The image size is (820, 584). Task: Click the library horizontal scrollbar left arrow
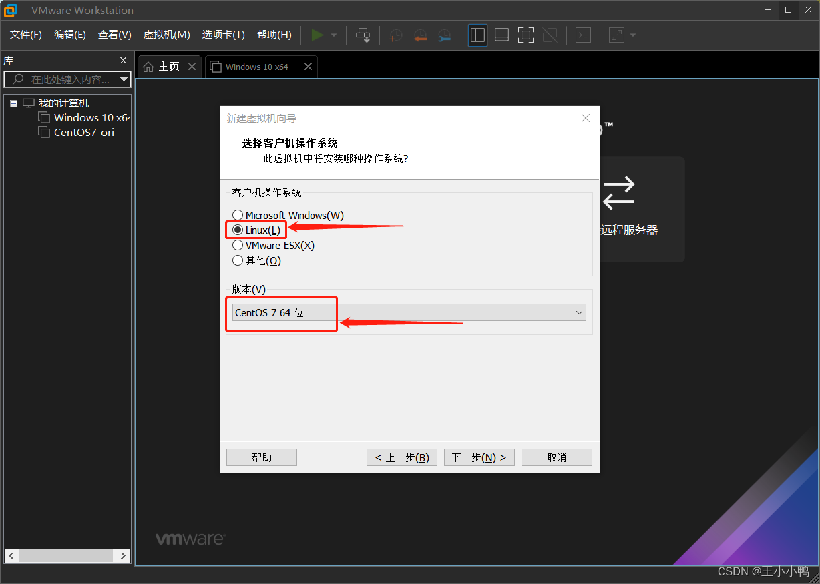pos(11,555)
